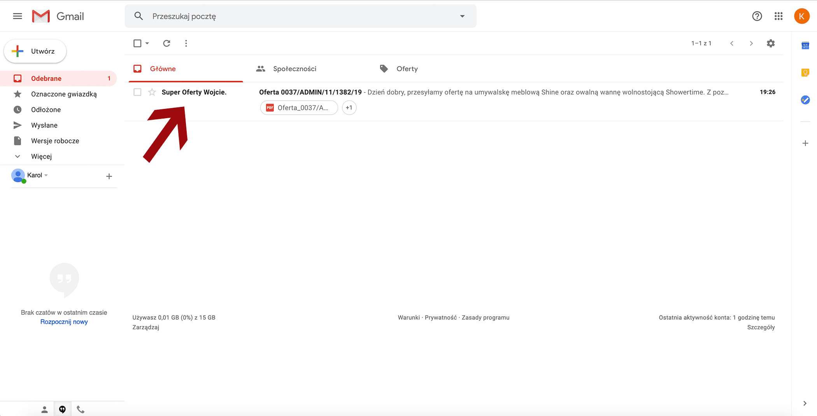
Task: Click the 1–1 z 1 page counter
Action: click(701, 43)
